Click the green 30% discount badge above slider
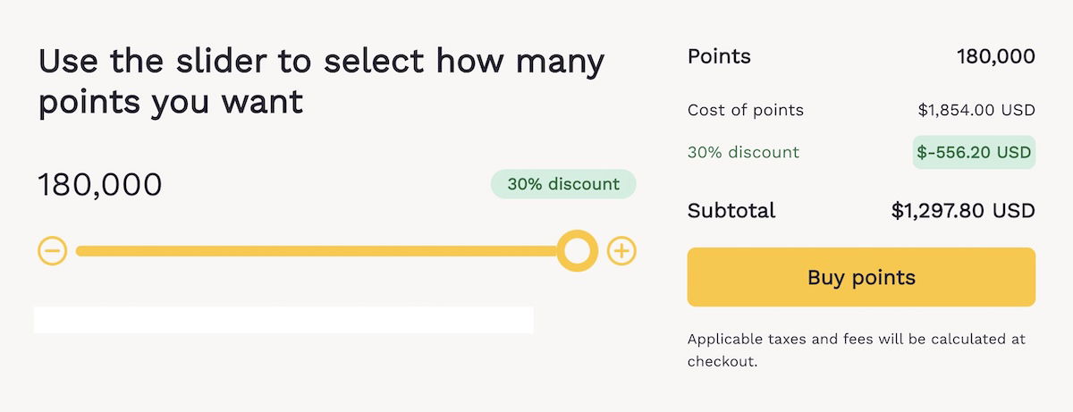This screenshot has width=1073, height=412. tap(563, 184)
